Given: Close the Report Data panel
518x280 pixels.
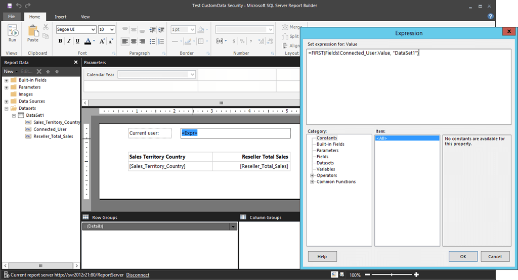Looking at the screenshot, I should (76, 62).
